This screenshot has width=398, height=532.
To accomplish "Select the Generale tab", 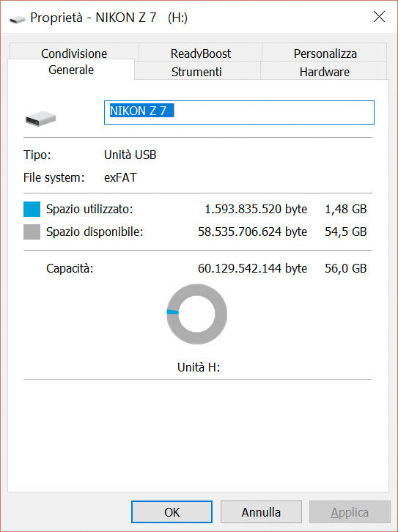I will click(x=71, y=70).
